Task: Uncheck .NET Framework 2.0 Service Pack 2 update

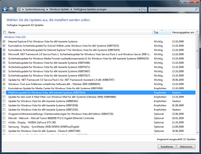Action: coord(4,54)
